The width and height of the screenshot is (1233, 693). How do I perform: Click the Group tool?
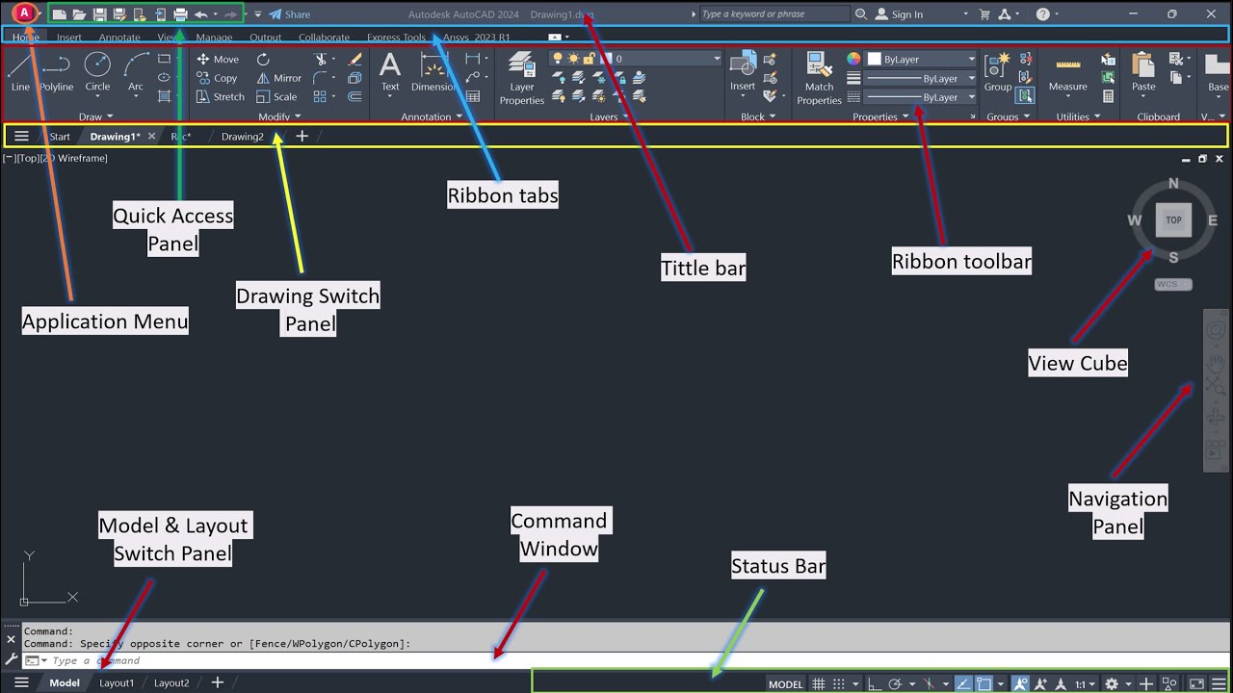(x=998, y=73)
